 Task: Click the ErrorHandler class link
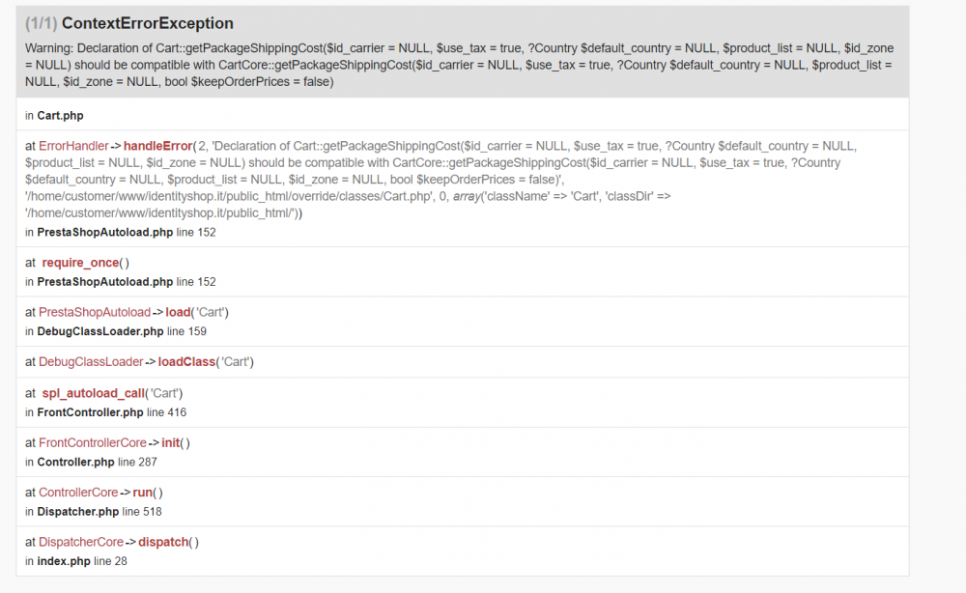point(73,146)
